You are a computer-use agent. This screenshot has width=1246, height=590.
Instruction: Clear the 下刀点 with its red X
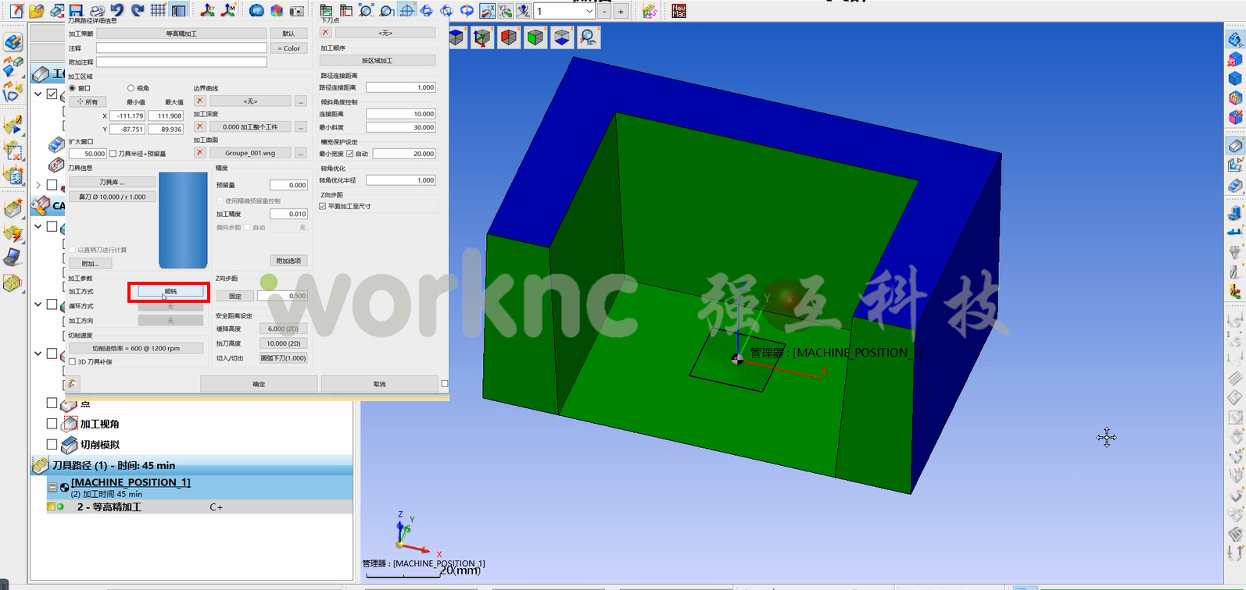325,33
